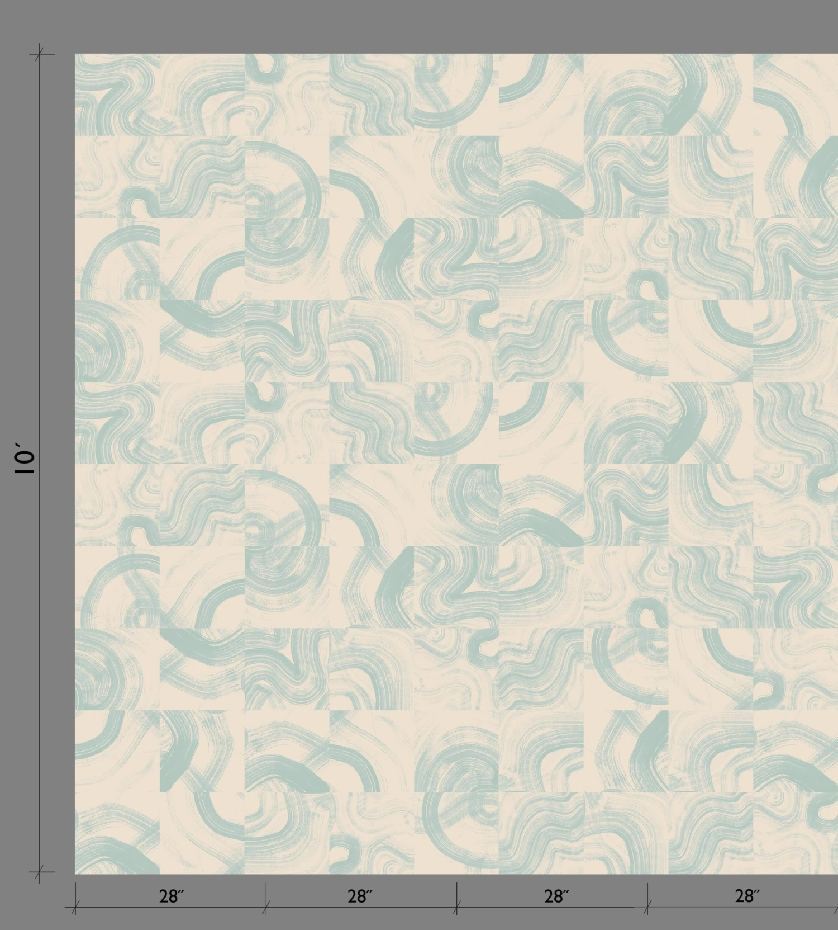Click the rightmost 28″ width label

747,896
